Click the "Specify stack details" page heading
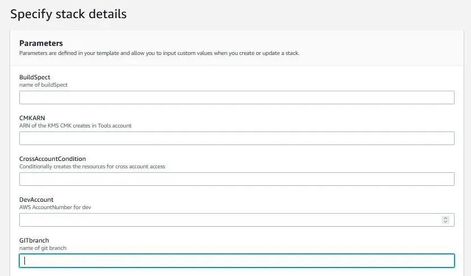 (69, 14)
